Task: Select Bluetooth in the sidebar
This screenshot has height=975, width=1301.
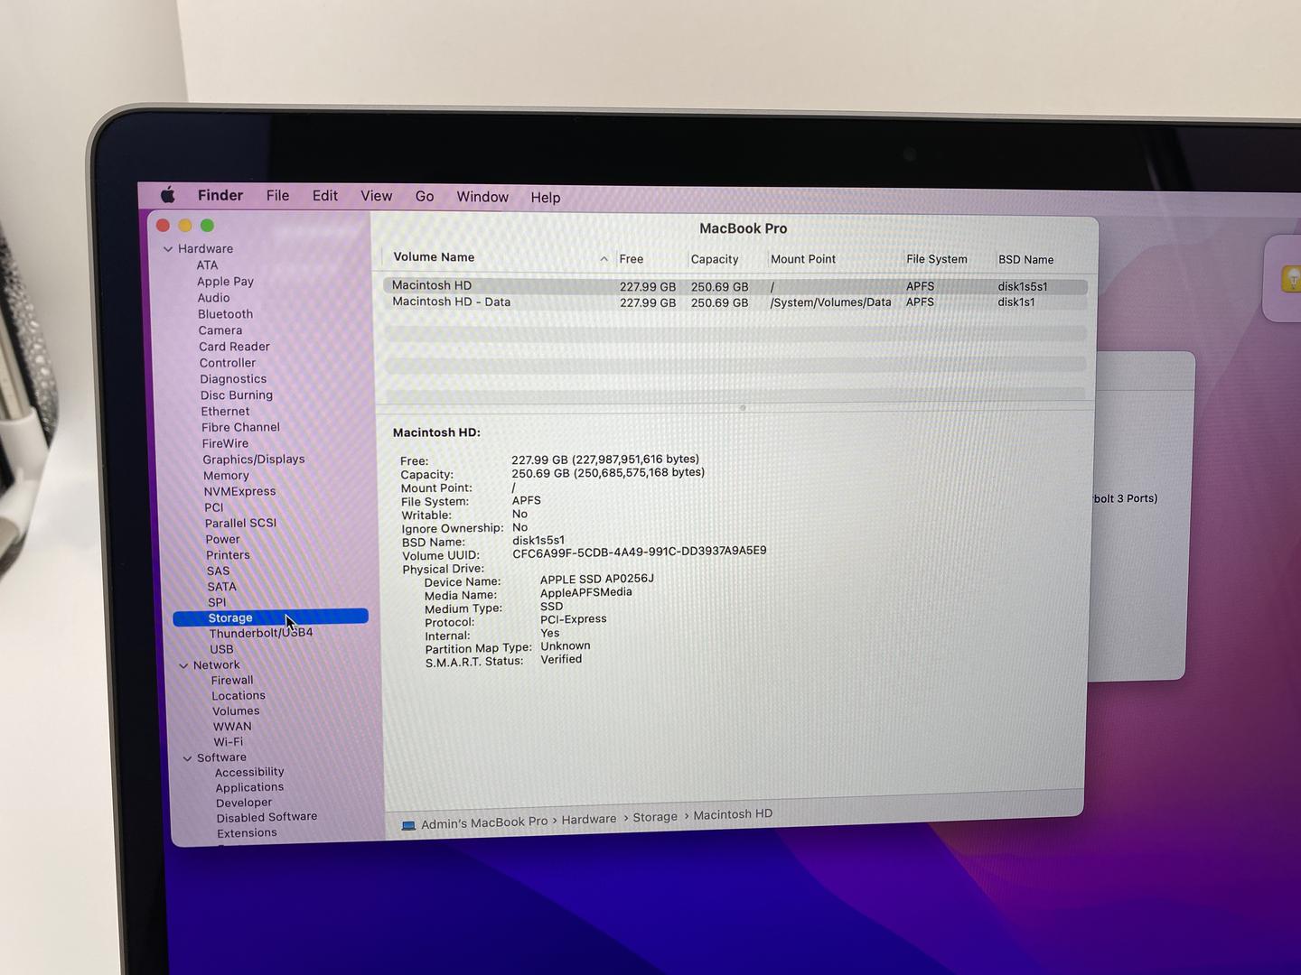Action: (226, 313)
